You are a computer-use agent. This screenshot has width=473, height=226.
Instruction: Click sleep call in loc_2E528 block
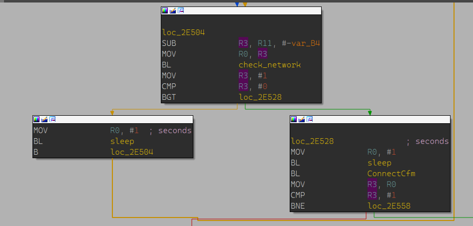(379, 163)
